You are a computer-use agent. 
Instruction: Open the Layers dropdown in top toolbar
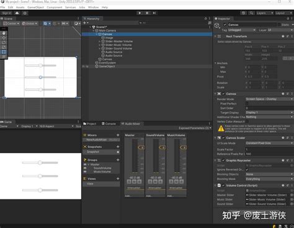pyautogui.click(x=265, y=13)
